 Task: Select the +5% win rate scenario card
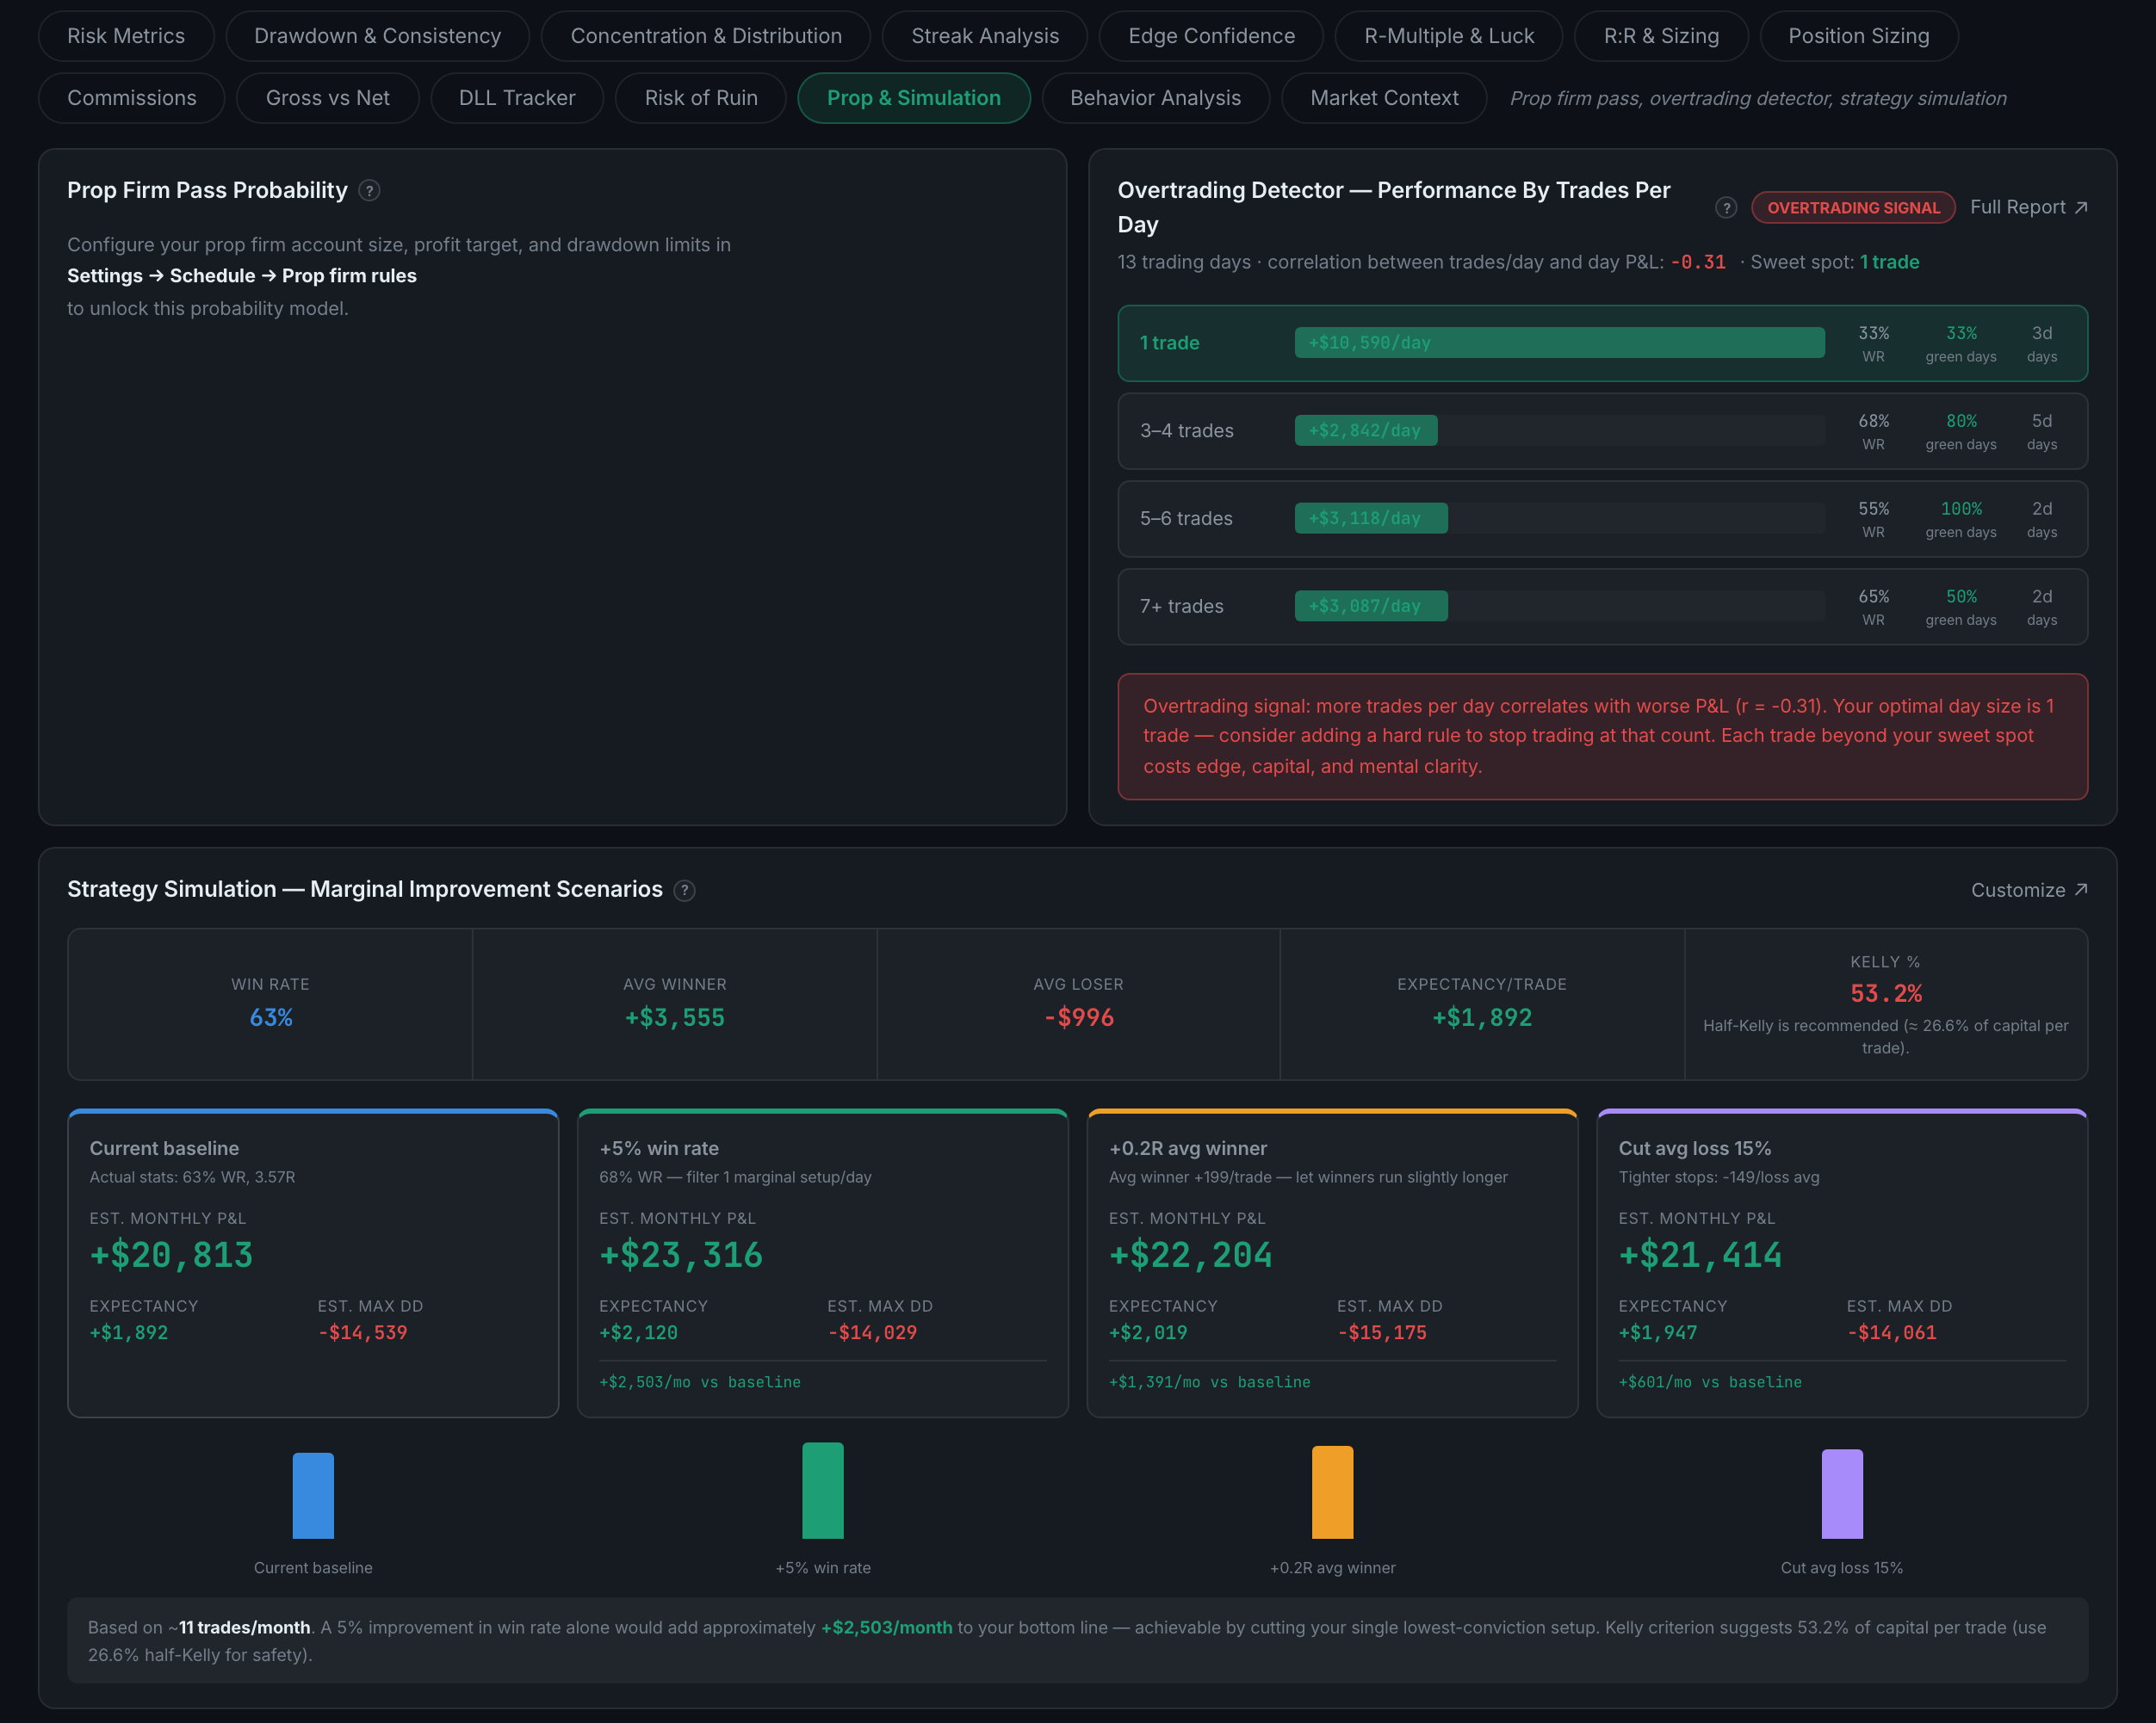click(x=823, y=1263)
